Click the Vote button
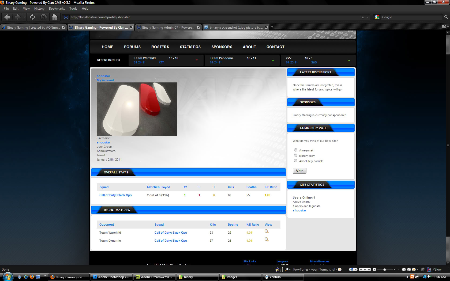This screenshot has height=281, width=450. [x=300, y=171]
